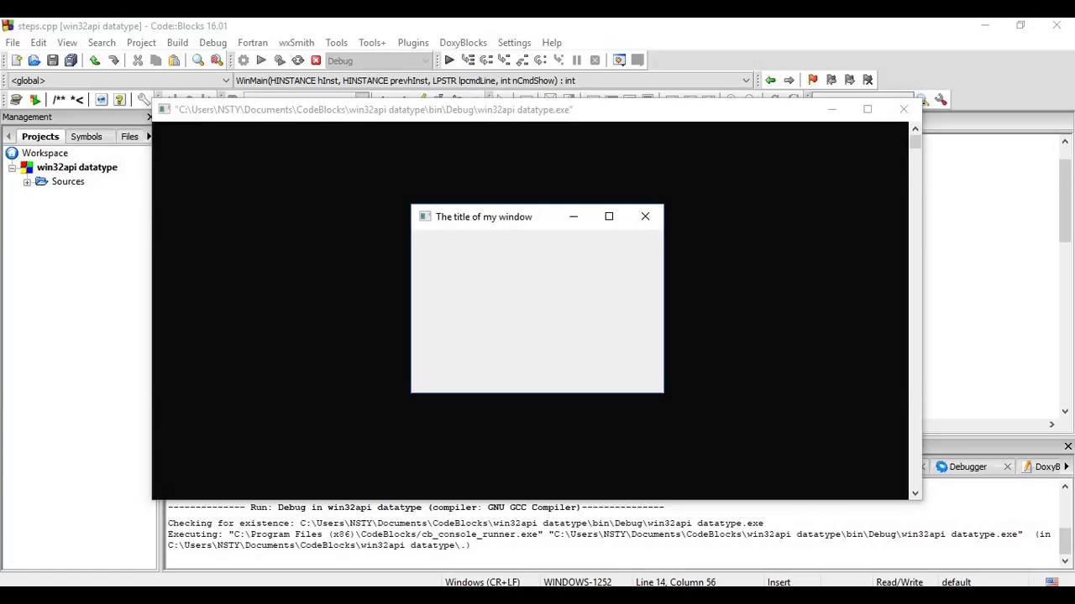Click the Open file folder icon

[x=34, y=60]
